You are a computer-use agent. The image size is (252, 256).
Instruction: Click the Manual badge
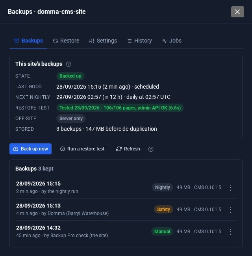point(162,232)
